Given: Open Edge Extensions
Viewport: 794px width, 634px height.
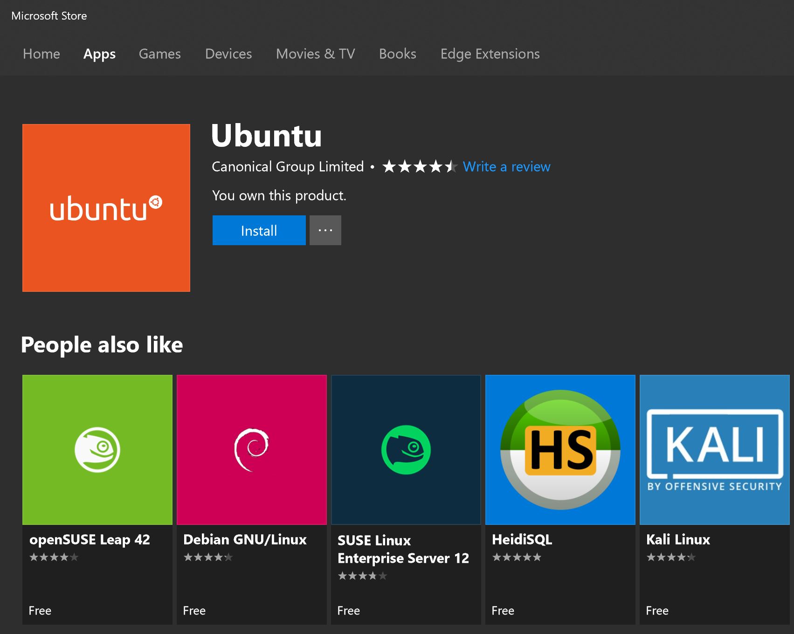Looking at the screenshot, I should [x=490, y=54].
